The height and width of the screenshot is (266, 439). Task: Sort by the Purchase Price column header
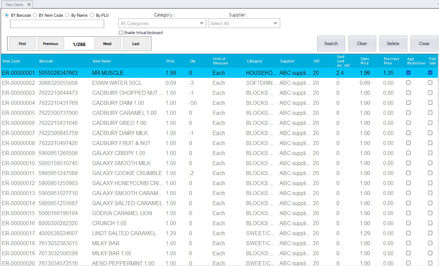coord(392,61)
